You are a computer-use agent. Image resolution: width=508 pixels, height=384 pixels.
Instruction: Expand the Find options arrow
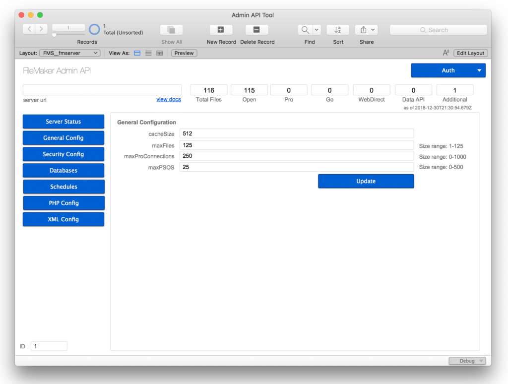317,30
